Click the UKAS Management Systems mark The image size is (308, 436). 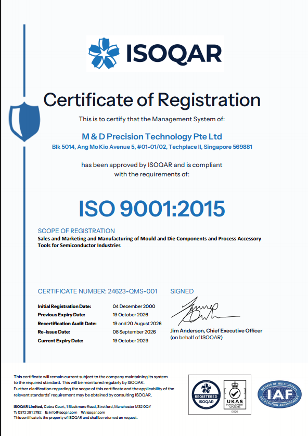point(235,395)
